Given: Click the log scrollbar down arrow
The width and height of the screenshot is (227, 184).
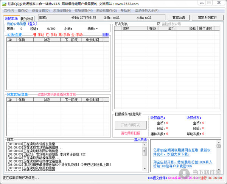Looking at the screenshot, I should 145,169.
